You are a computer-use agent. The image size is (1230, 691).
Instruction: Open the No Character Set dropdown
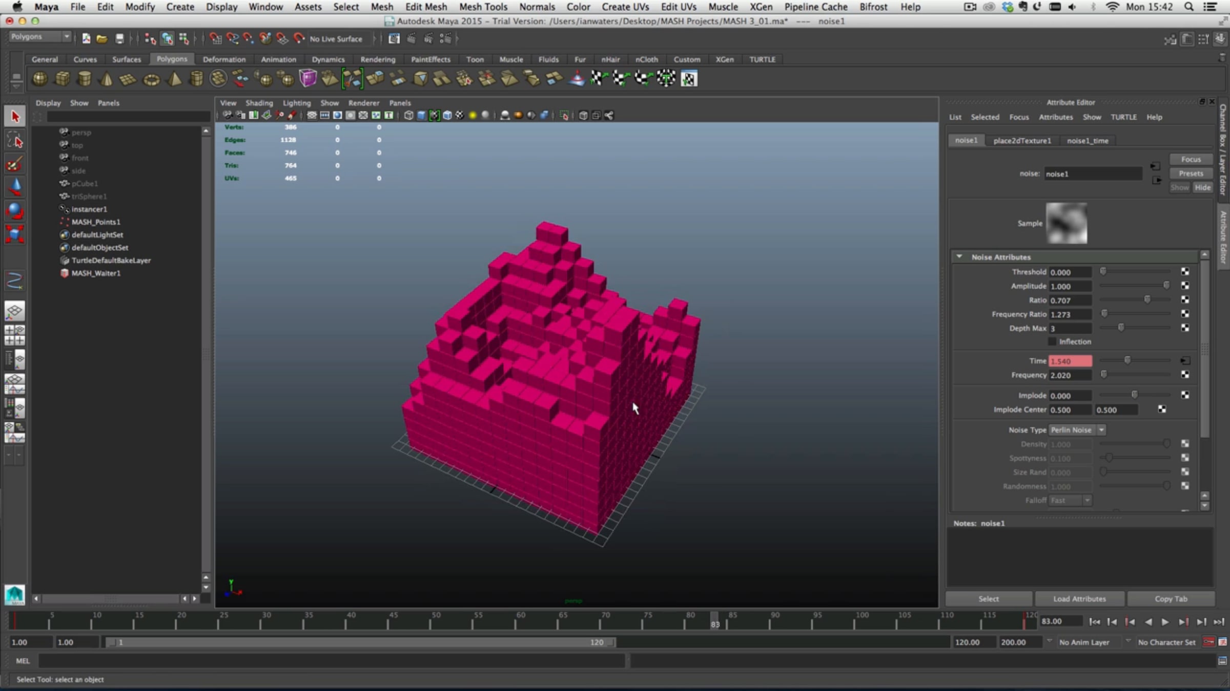(x=1165, y=642)
